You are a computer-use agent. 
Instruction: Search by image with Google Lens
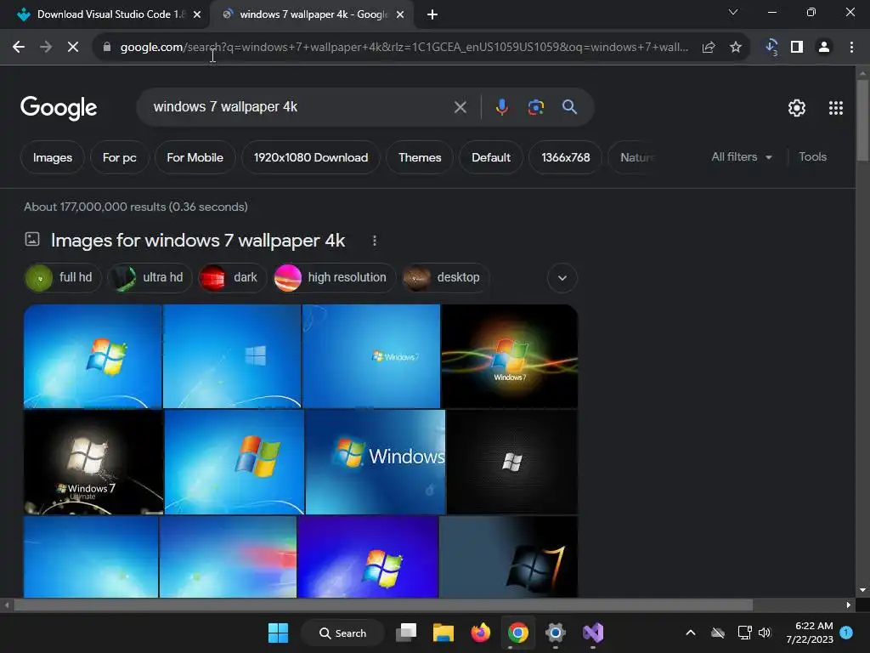[536, 106]
